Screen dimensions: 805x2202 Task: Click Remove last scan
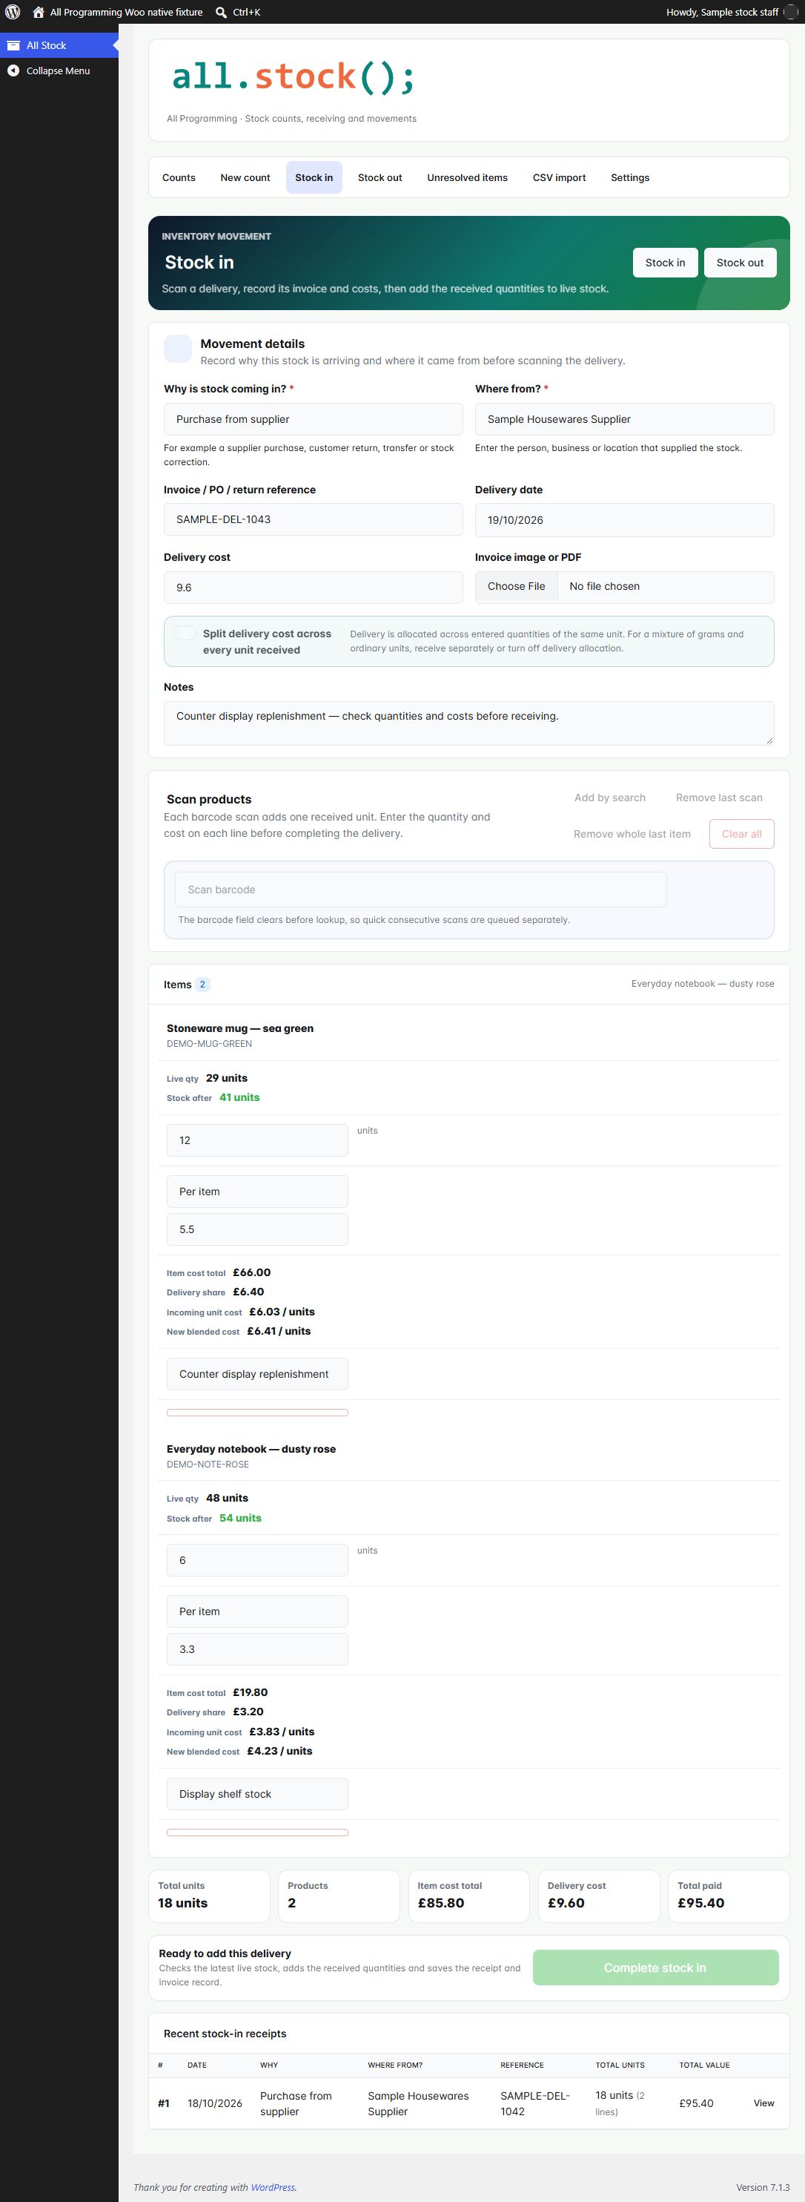719,798
